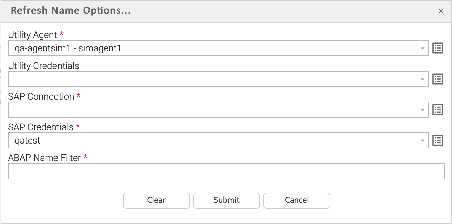The width and height of the screenshot is (452, 224).
Task: Submit the refresh name options
Action: click(x=227, y=200)
